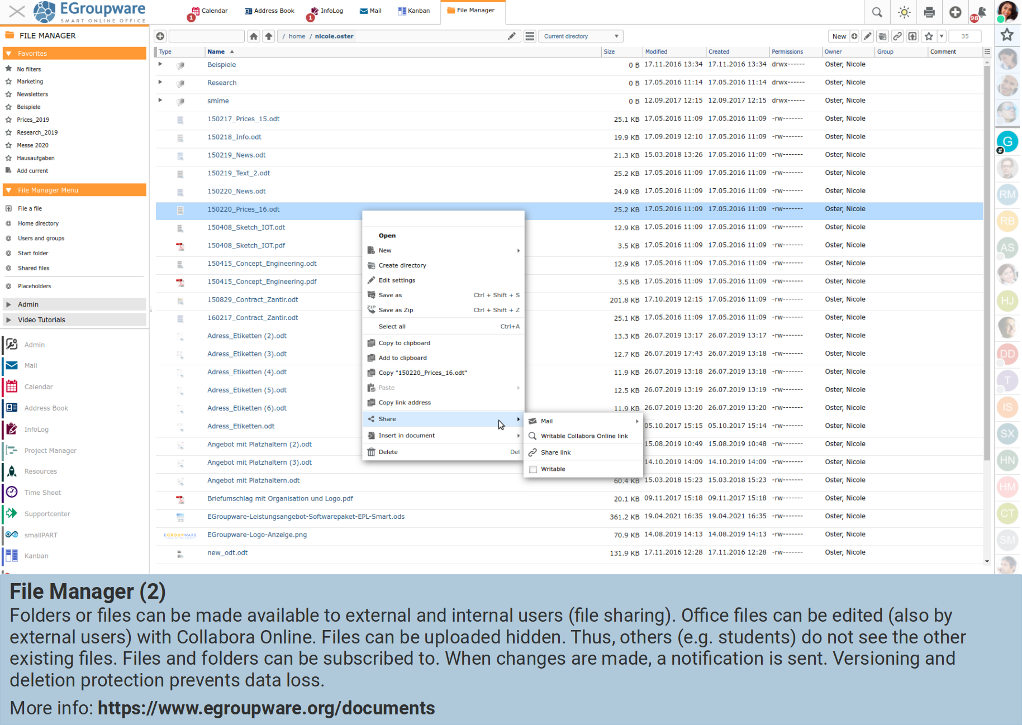The height and width of the screenshot is (725, 1022).
Task: Go to home directory via house icon
Action: 254,36
